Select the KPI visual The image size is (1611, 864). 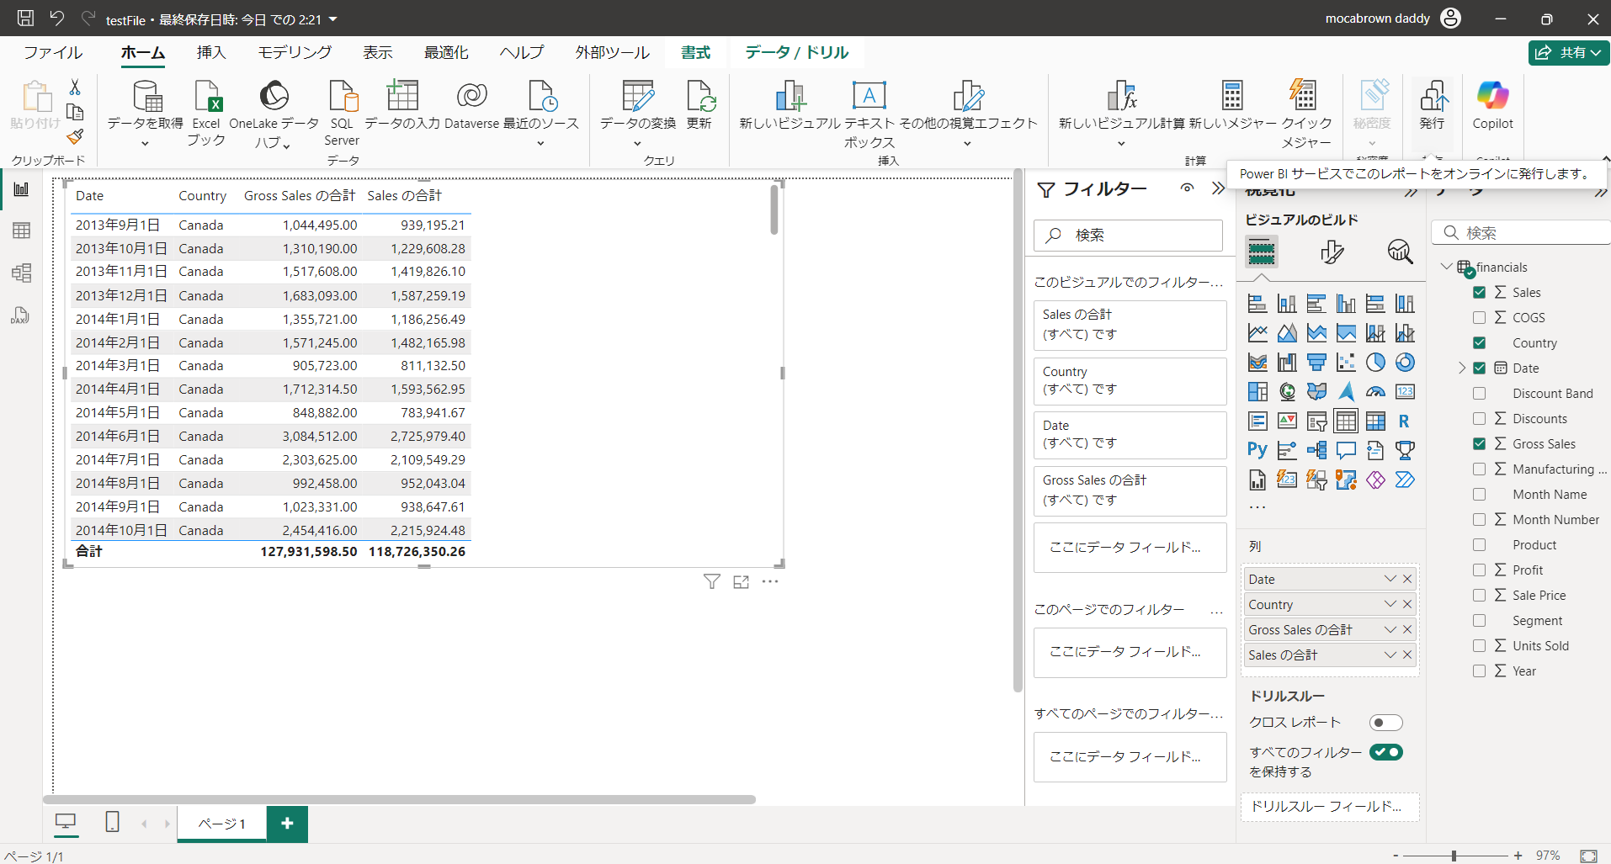[1287, 421]
